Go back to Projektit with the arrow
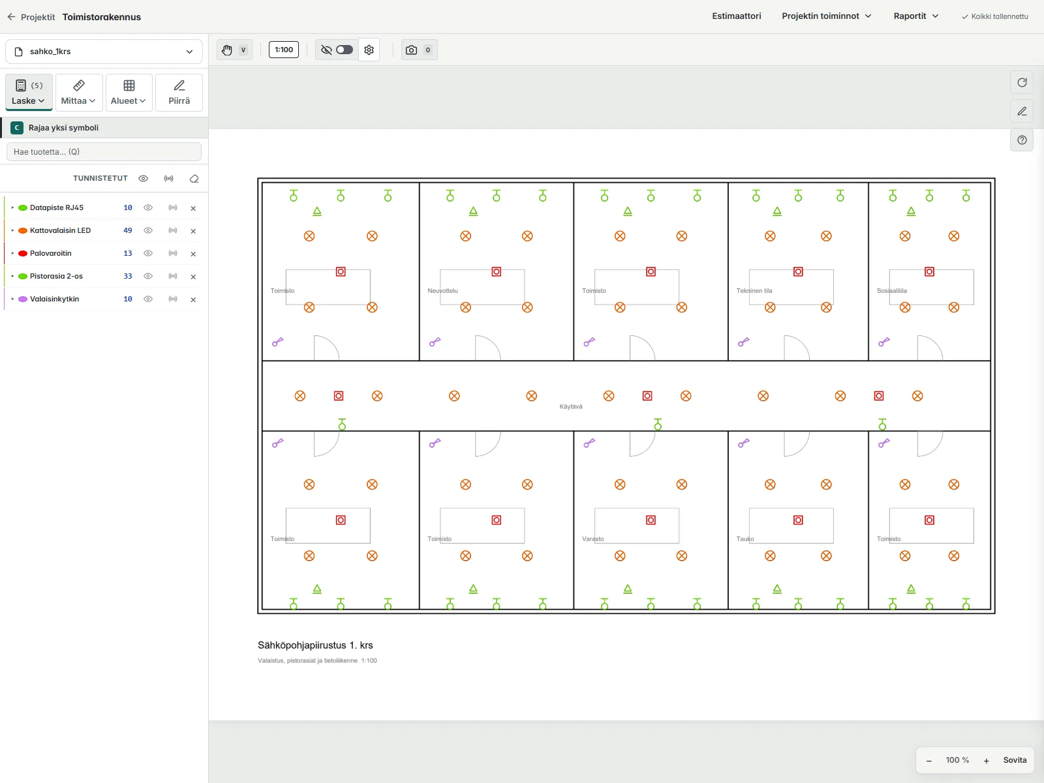Screen dimensions: 1044x783 (11, 17)
